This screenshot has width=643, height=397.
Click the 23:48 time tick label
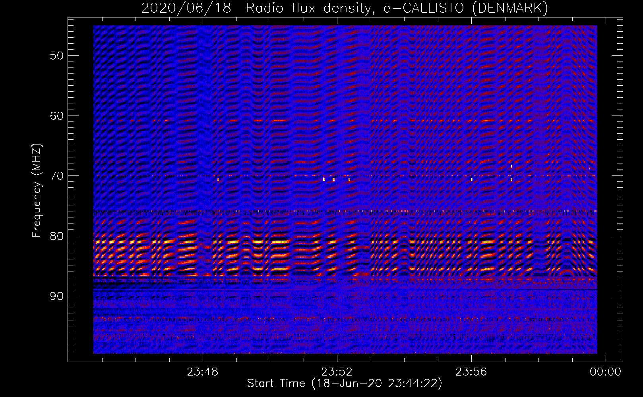pos(203,372)
